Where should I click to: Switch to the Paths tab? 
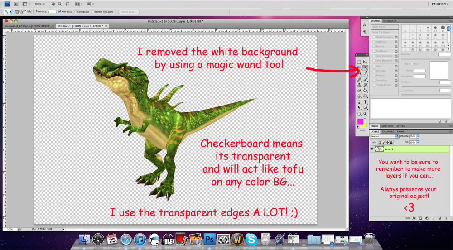tap(401, 132)
